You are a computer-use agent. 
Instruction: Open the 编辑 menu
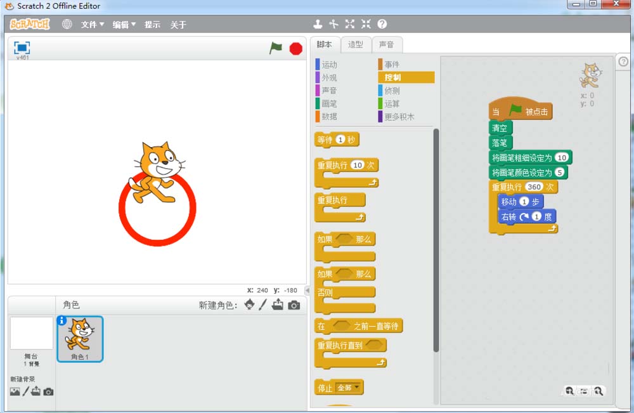[124, 25]
